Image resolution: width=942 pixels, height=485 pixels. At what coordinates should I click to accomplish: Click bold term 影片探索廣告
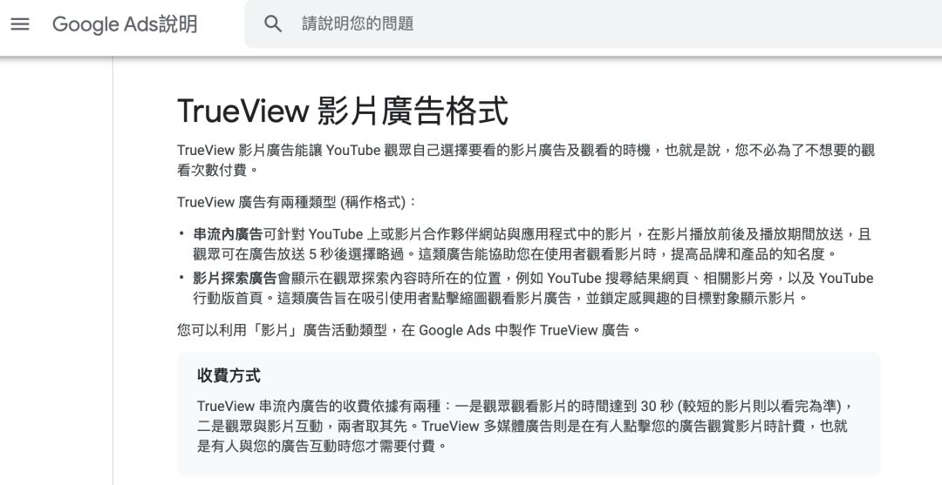235,278
